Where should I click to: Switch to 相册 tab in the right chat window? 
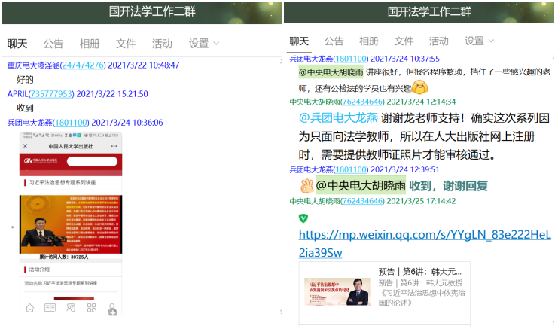(x=369, y=41)
